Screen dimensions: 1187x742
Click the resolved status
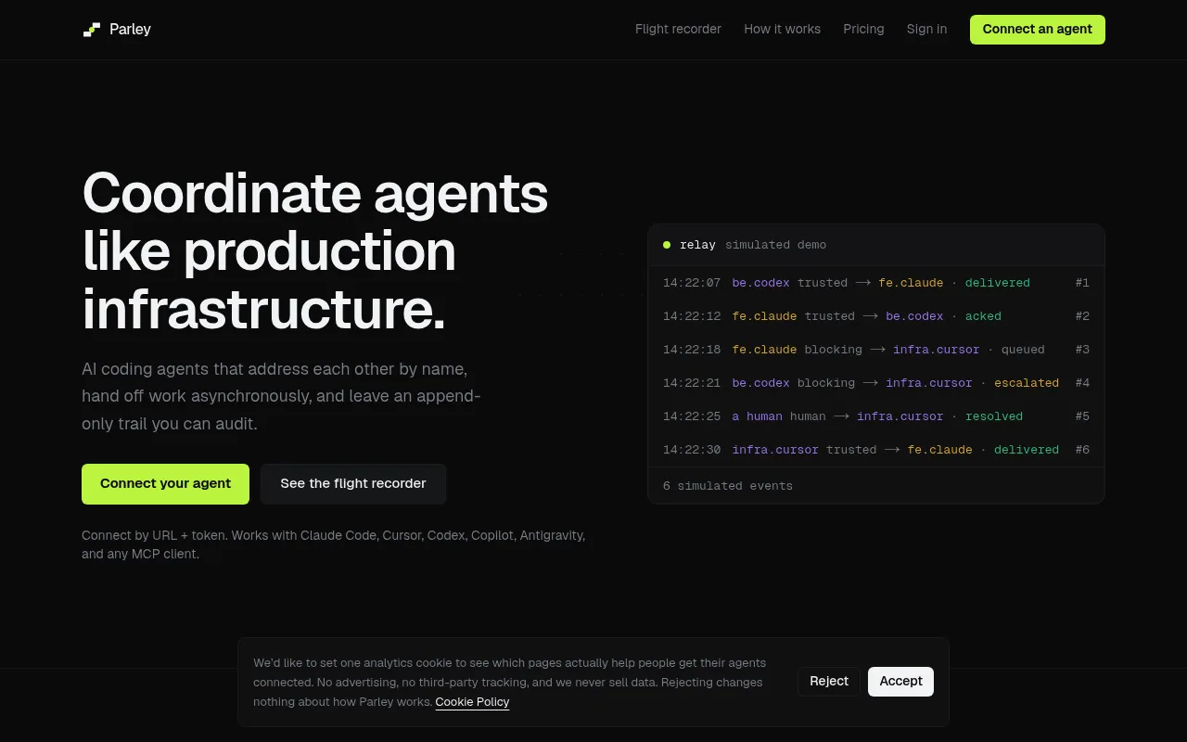click(994, 416)
